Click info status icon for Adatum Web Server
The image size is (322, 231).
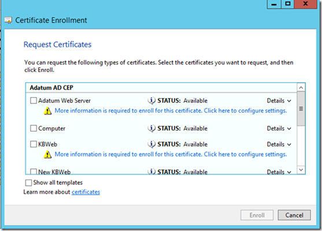tap(151, 100)
